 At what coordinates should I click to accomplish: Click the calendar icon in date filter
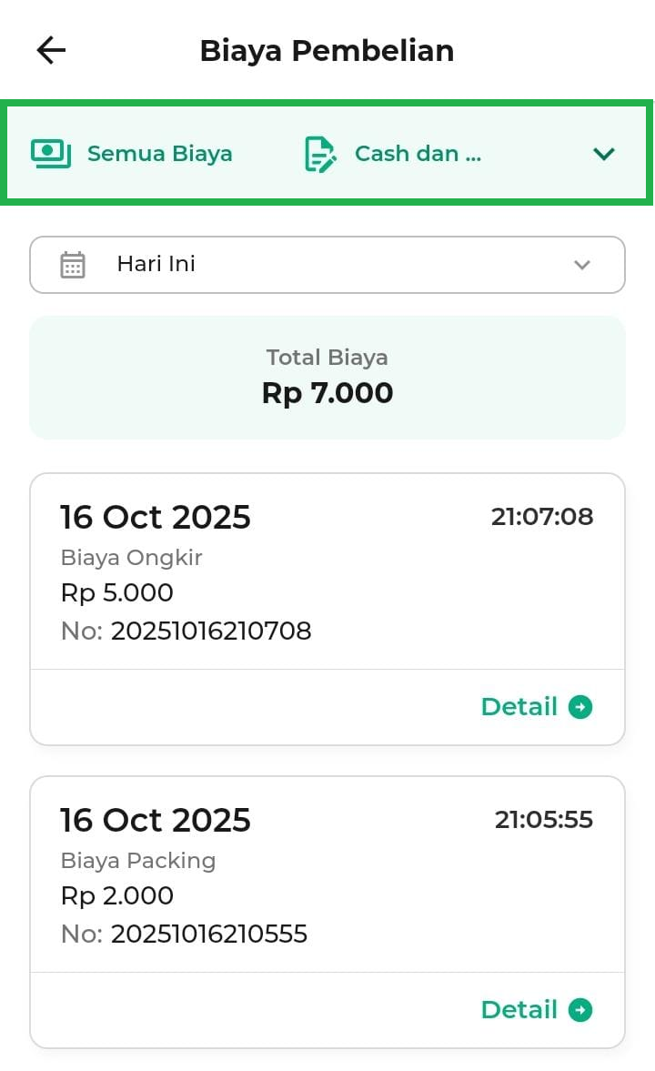click(x=73, y=265)
